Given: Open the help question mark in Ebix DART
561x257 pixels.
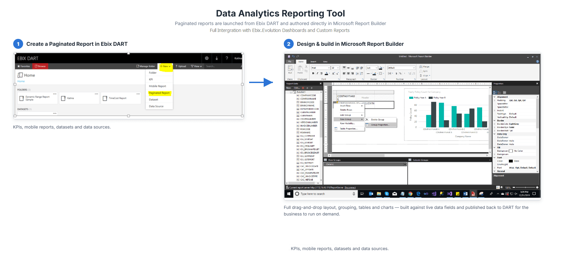Looking at the screenshot, I should pos(227,58).
